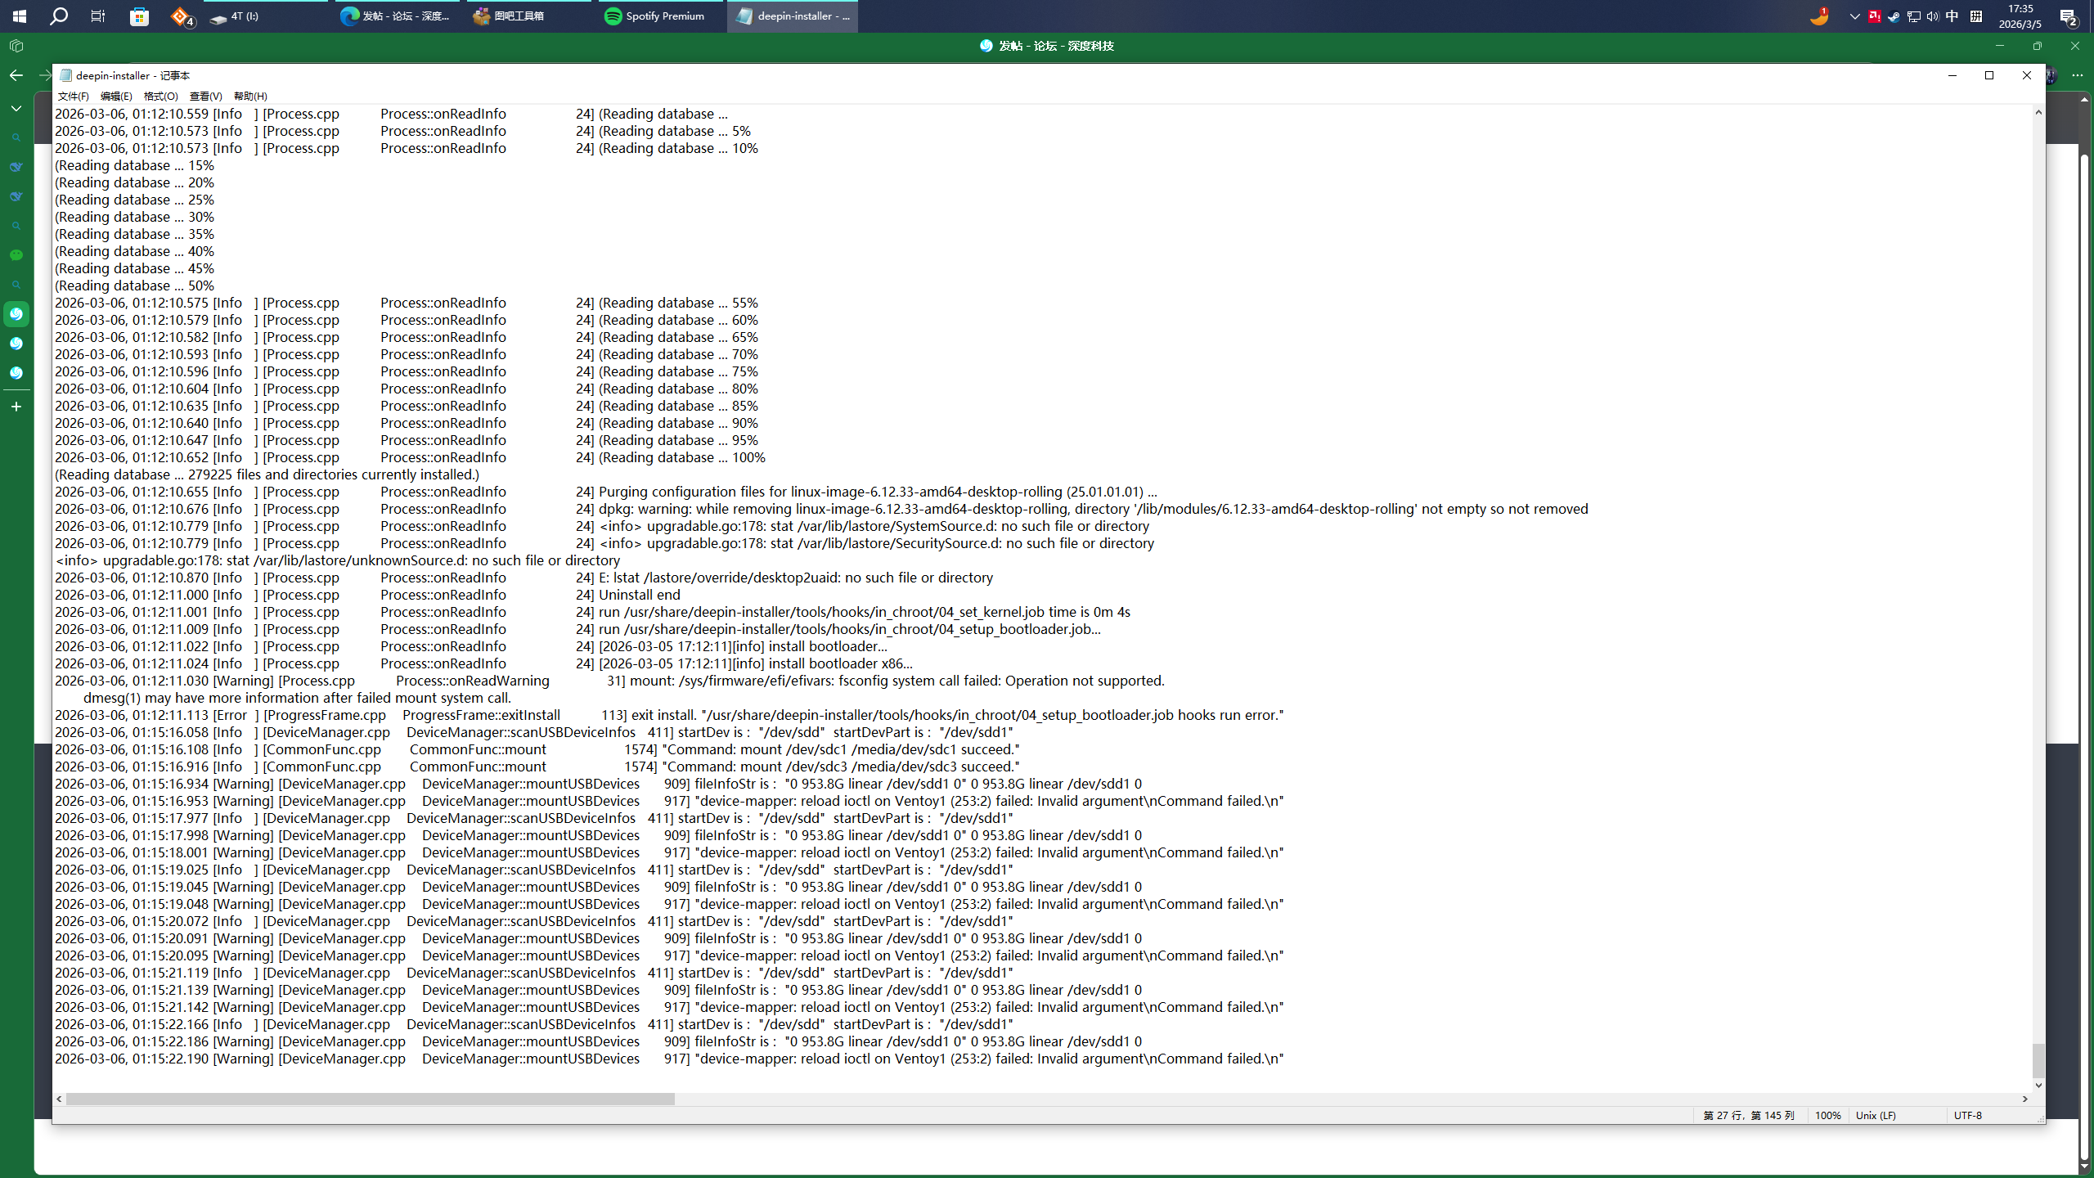Click the Notepad horizontal scrollbar thumb
The image size is (2094, 1178).
(x=370, y=1099)
